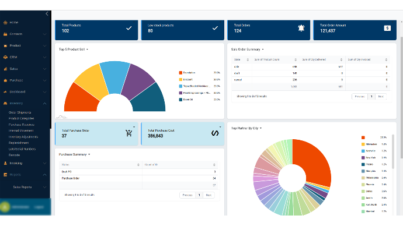Screen dimensions: 403x226
Task: Click the Reports icon in the sidebar
Action: pos(5,175)
